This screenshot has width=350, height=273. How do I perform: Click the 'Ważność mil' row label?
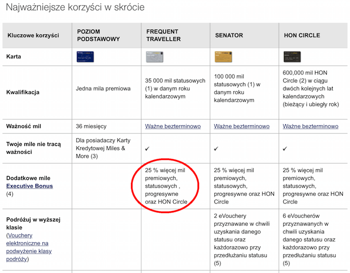(x=23, y=126)
